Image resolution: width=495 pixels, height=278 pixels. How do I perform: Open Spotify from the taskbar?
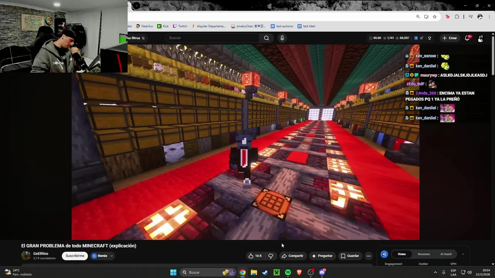click(x=288, y=272)
